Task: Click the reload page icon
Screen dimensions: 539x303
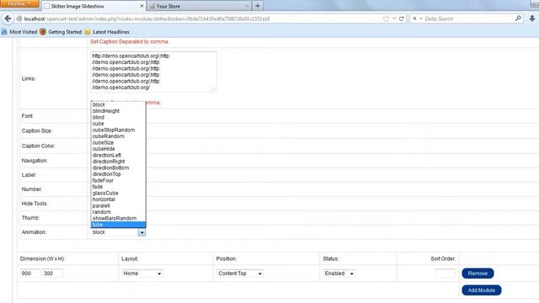Action: 401,19
